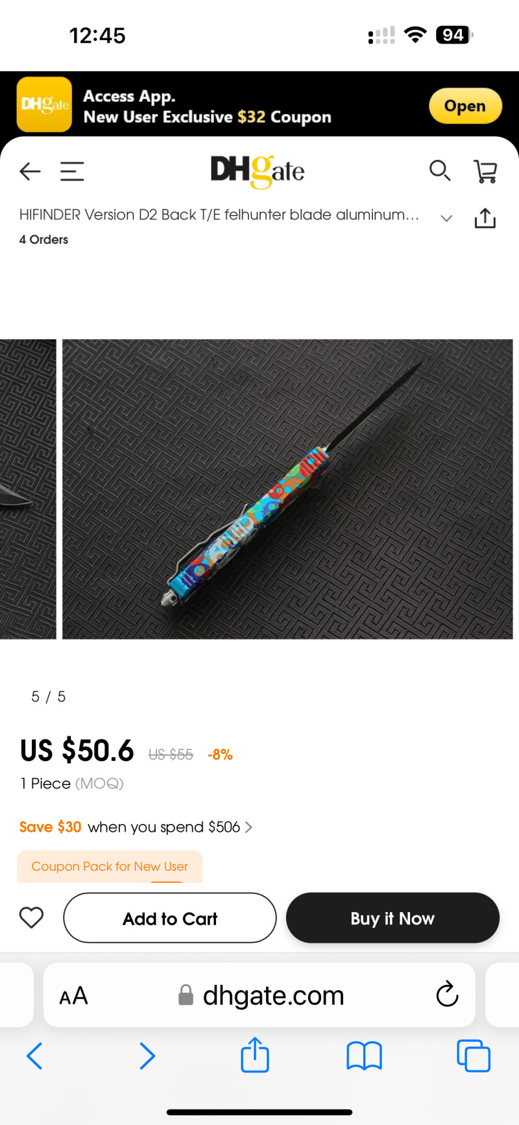519x1125 pixels.
Task: Open the AA reader options menu
Action: click(73, 995)
